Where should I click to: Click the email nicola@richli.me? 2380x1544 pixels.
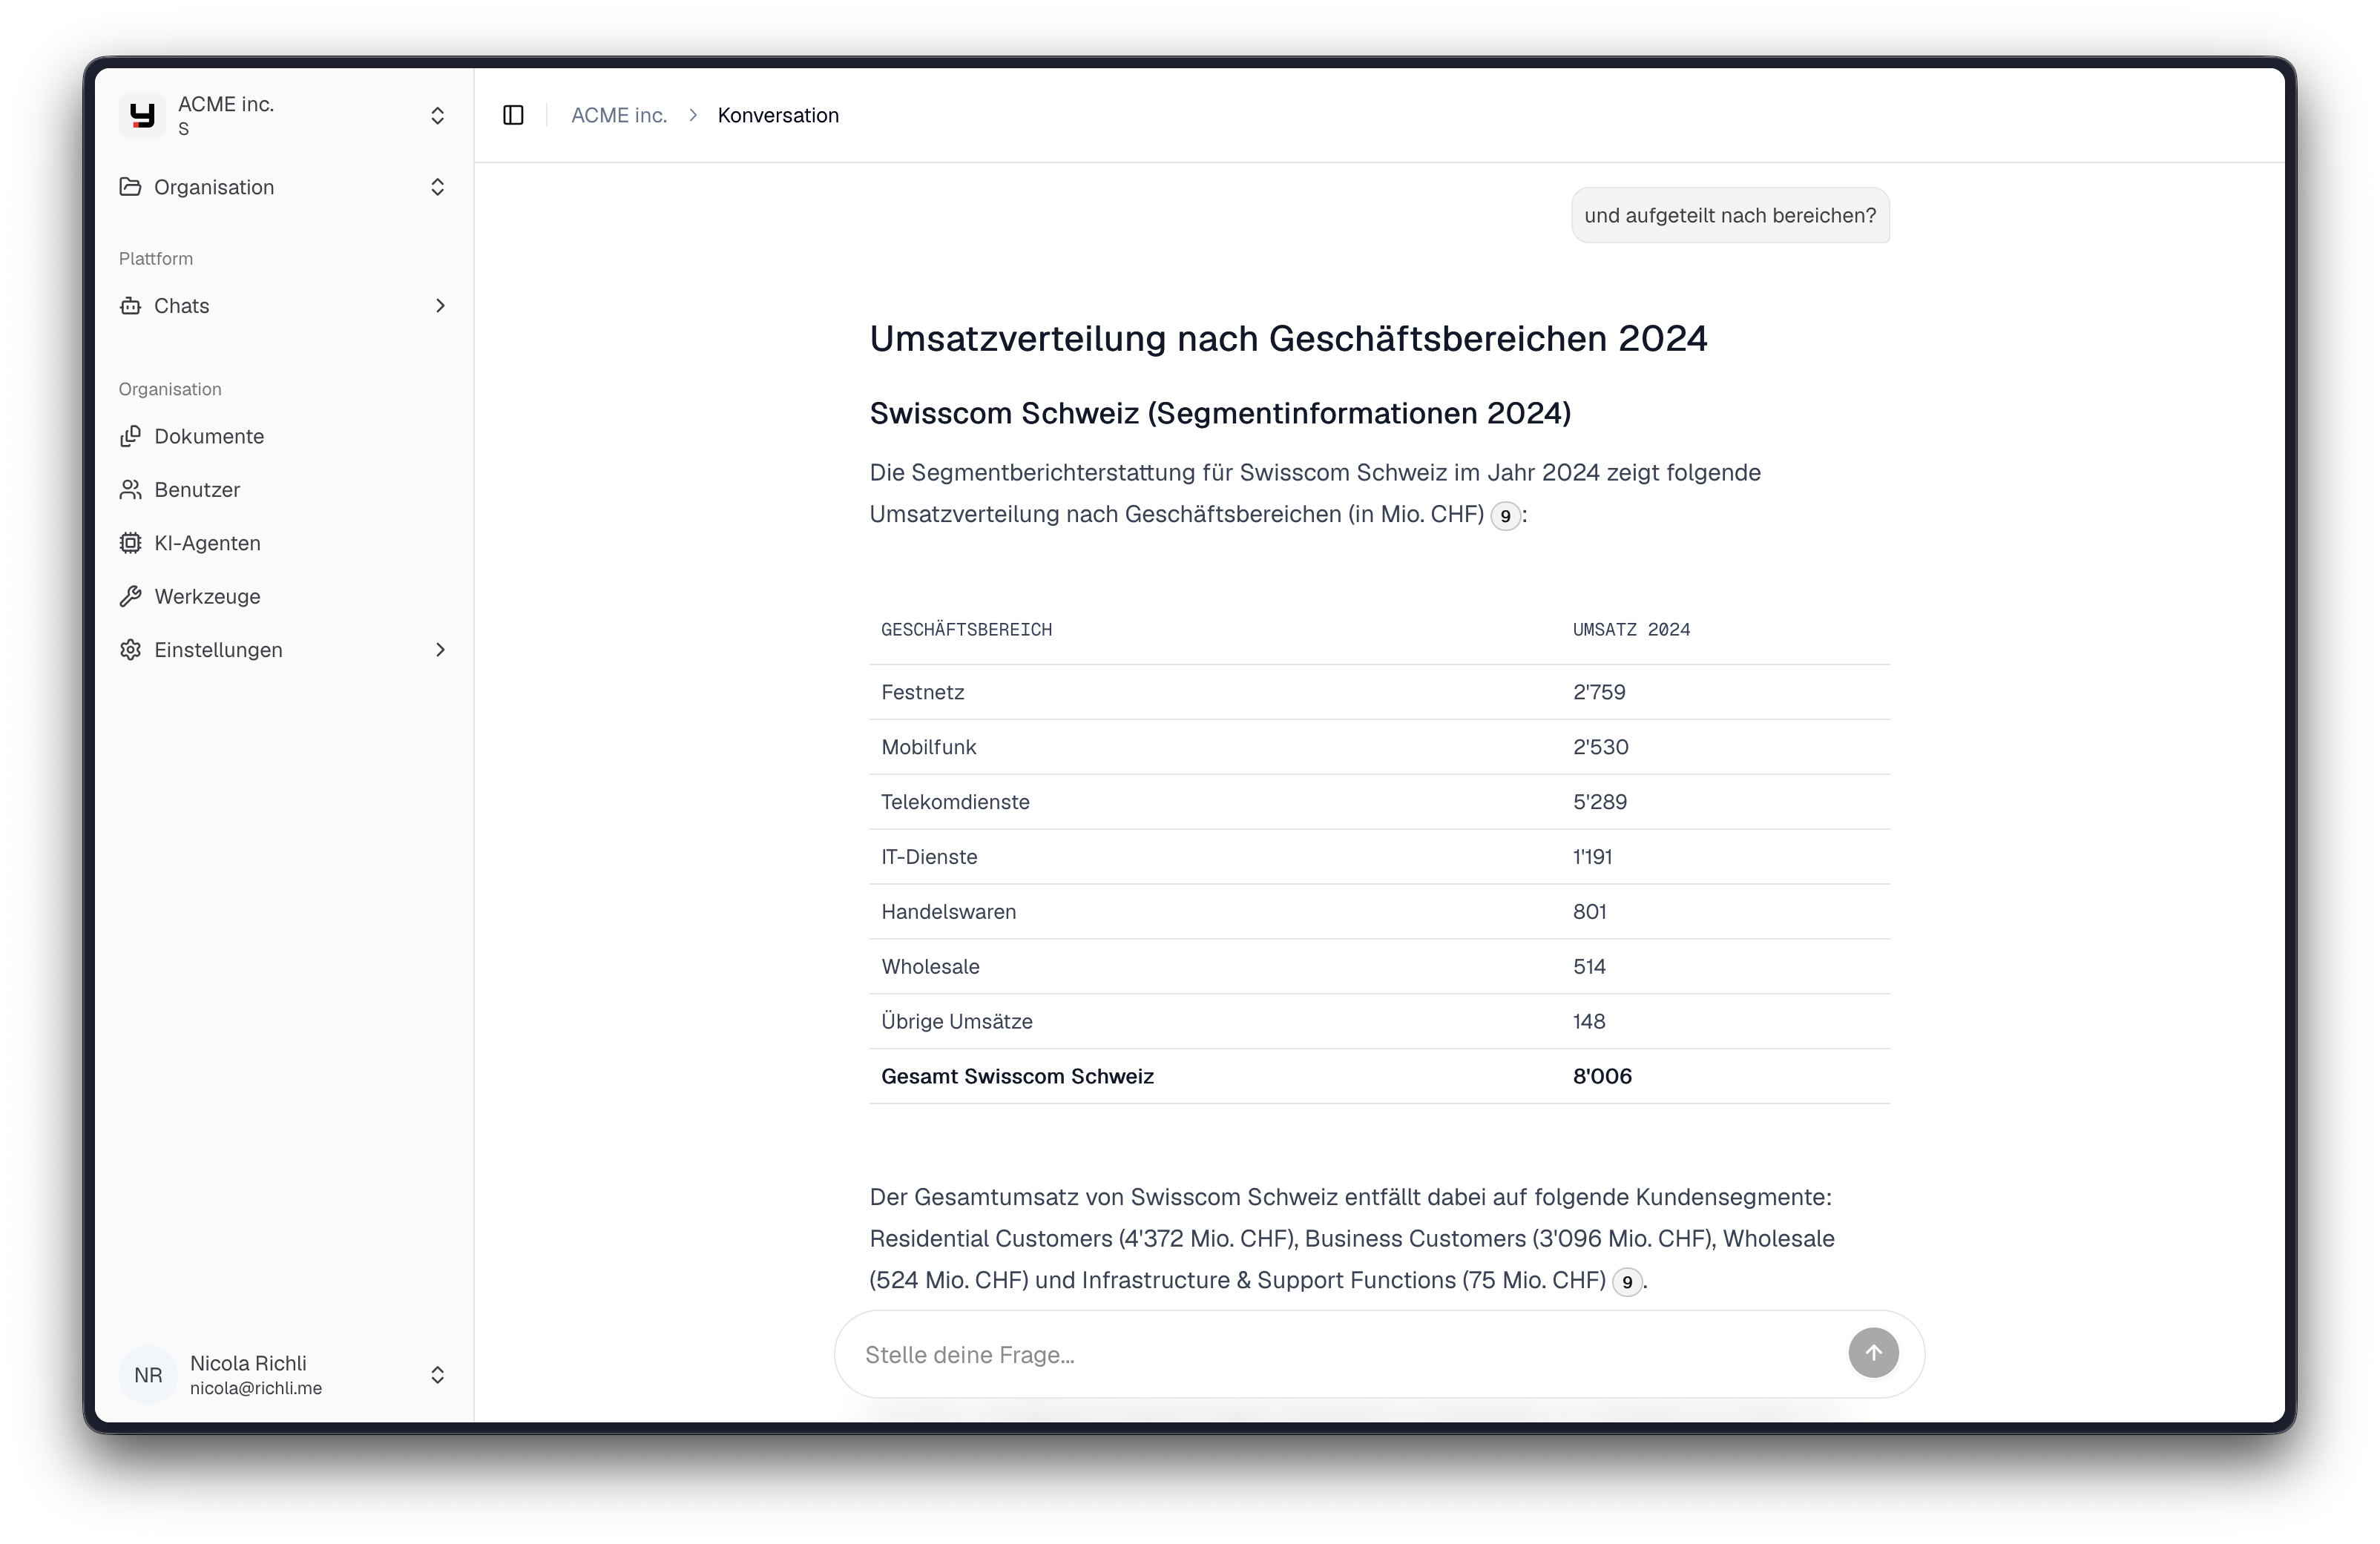click(x=256, y=1389)
